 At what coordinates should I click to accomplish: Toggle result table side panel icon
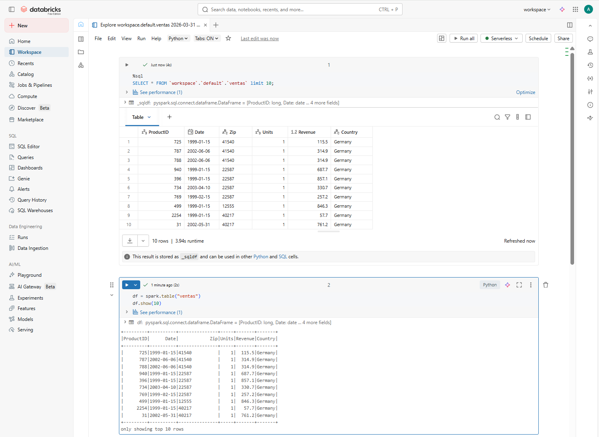(x=528, y=117)
